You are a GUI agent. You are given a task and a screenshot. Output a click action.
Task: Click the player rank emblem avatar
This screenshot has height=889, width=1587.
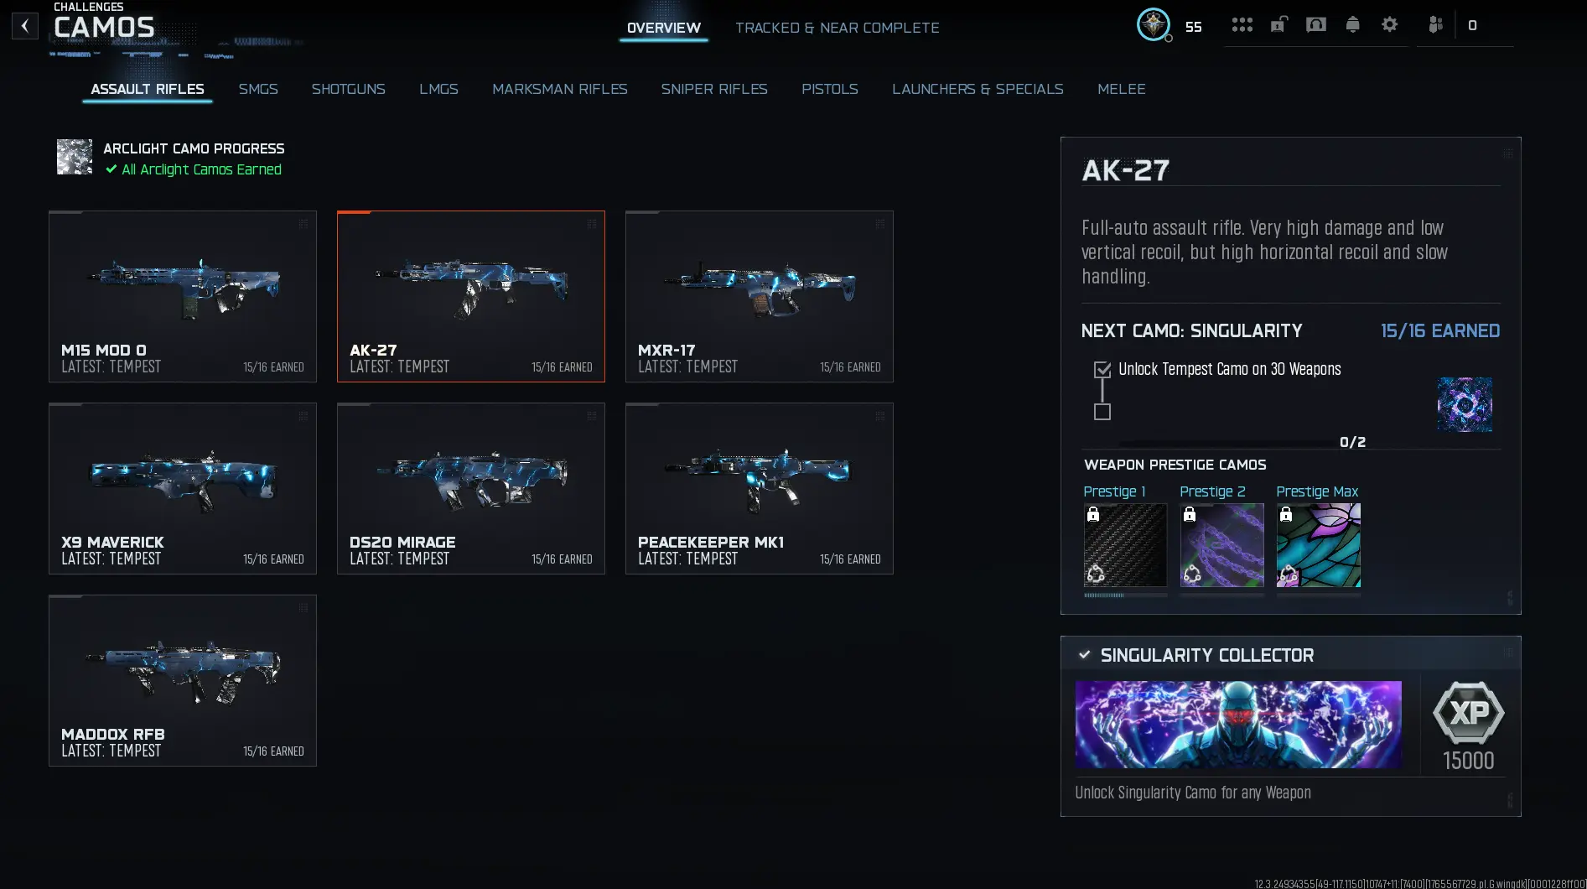(x=1154, y=24)
